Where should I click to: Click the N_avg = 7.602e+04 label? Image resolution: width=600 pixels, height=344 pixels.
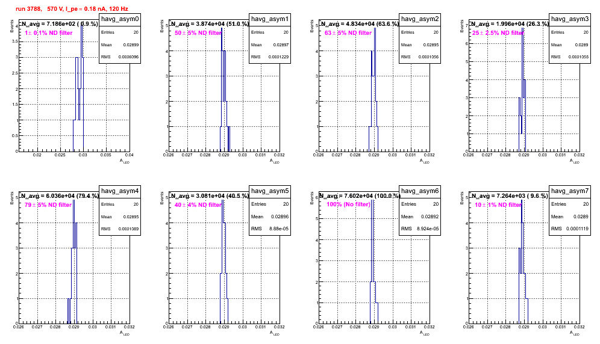point(360,196)
